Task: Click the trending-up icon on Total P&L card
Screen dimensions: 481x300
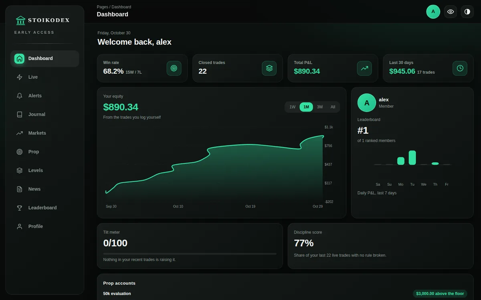Action: [364, 68]
